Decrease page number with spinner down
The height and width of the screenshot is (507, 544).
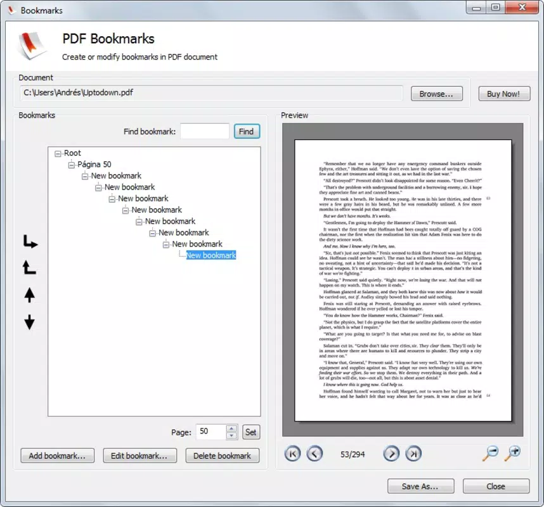tap(231, 435)
